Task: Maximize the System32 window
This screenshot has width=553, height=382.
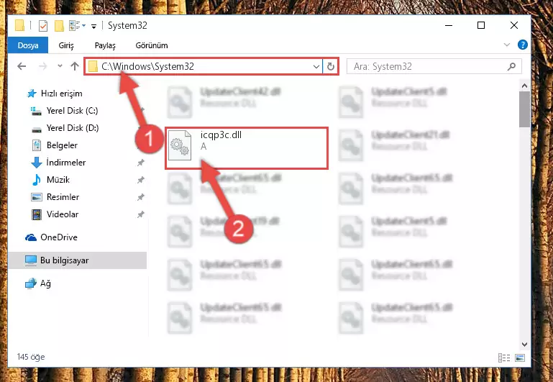Action: (481, 25)
